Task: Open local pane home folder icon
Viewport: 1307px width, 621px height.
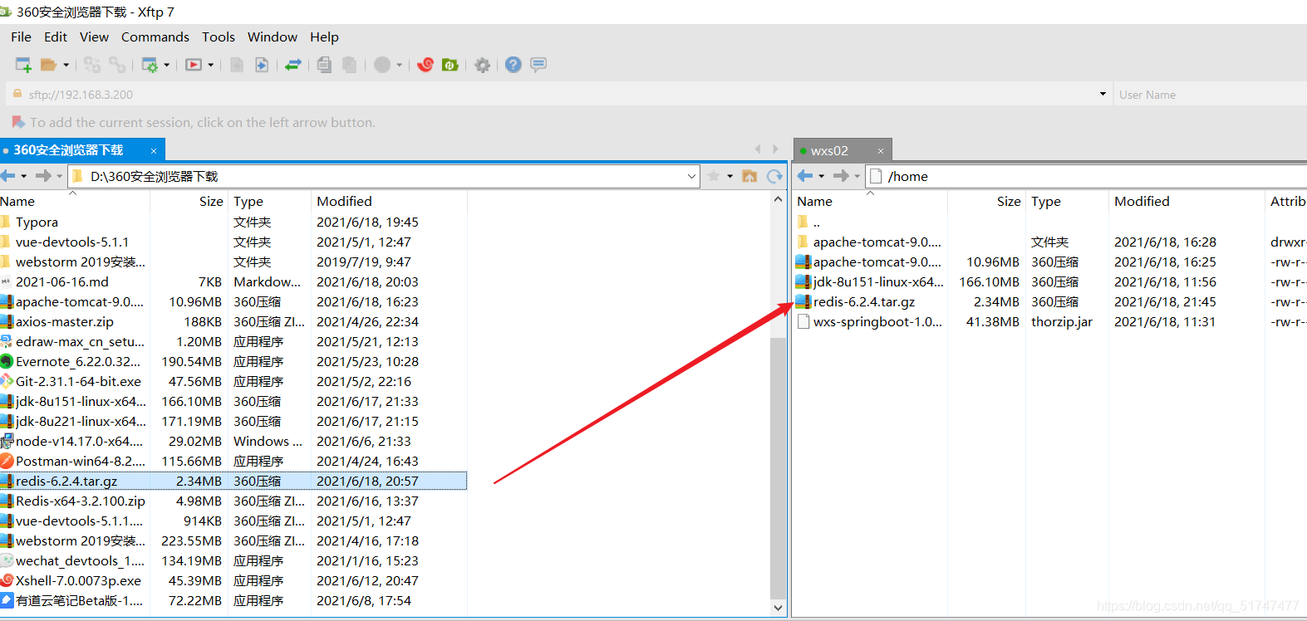Action: (x=749, y=175)
